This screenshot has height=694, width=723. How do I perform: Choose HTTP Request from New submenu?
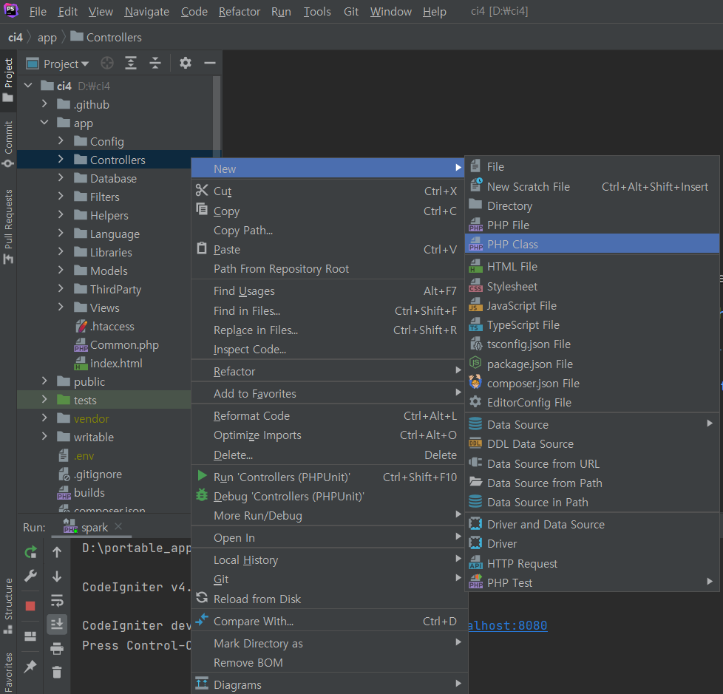592,563
